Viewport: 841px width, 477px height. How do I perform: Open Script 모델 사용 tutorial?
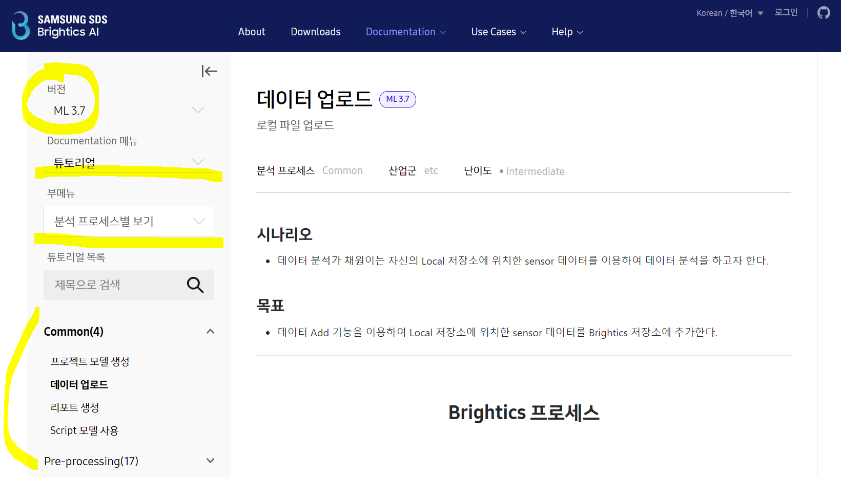point(84,430)
